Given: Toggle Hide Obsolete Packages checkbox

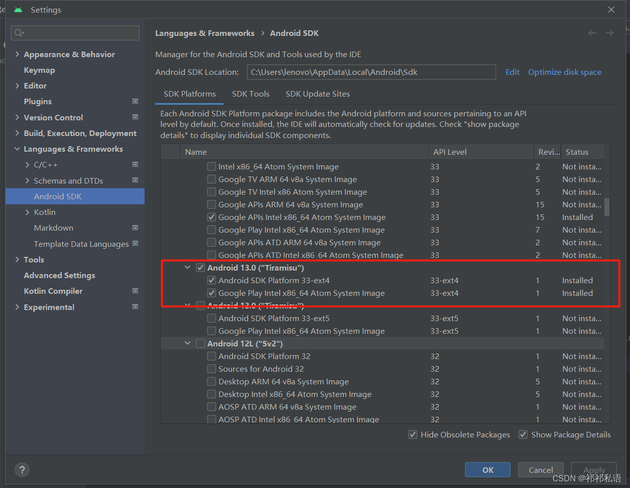Looking at the screenshot, I should pyautogui.click(x=413, y=434).
